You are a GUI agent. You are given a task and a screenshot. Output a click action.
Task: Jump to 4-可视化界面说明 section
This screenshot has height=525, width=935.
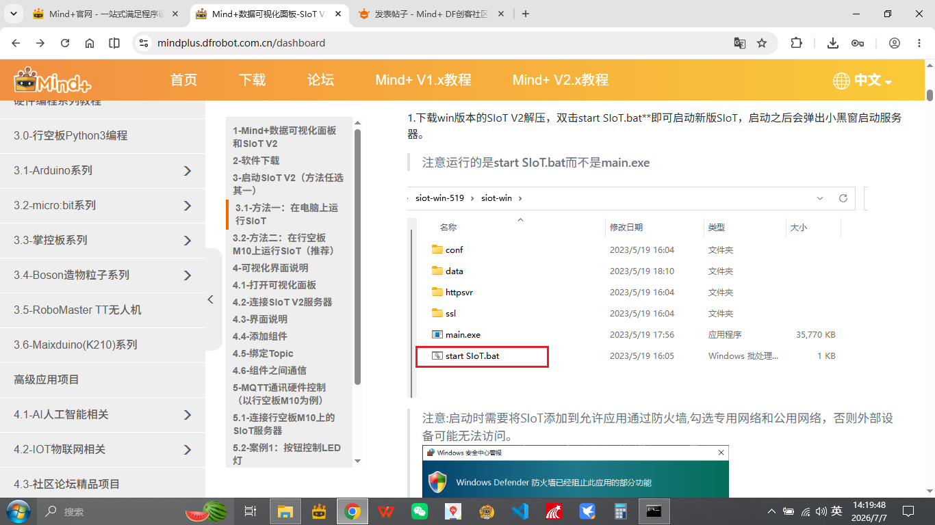(270, 268)
